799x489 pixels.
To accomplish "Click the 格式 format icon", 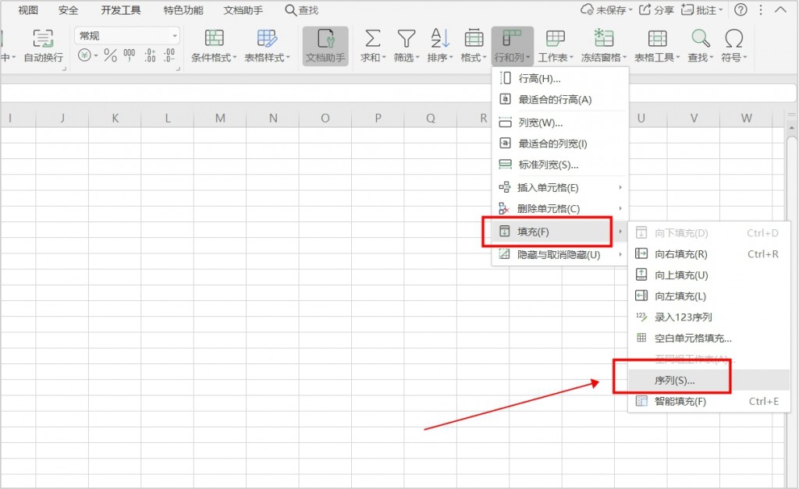I will click(x=474, y=38).
